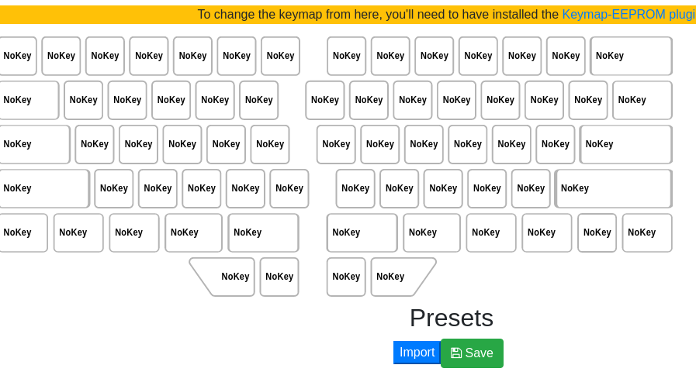The image size is (696, 389).
Task: Click the Presets heading
Action: (x=452, y=318)
